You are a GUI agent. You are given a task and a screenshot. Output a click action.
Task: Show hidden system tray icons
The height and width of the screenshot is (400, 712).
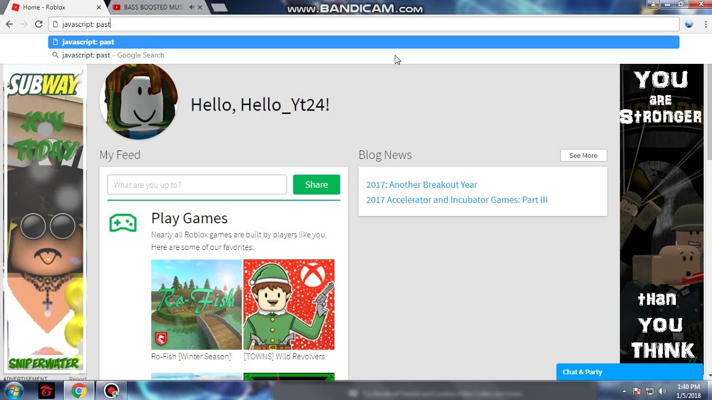624,392
